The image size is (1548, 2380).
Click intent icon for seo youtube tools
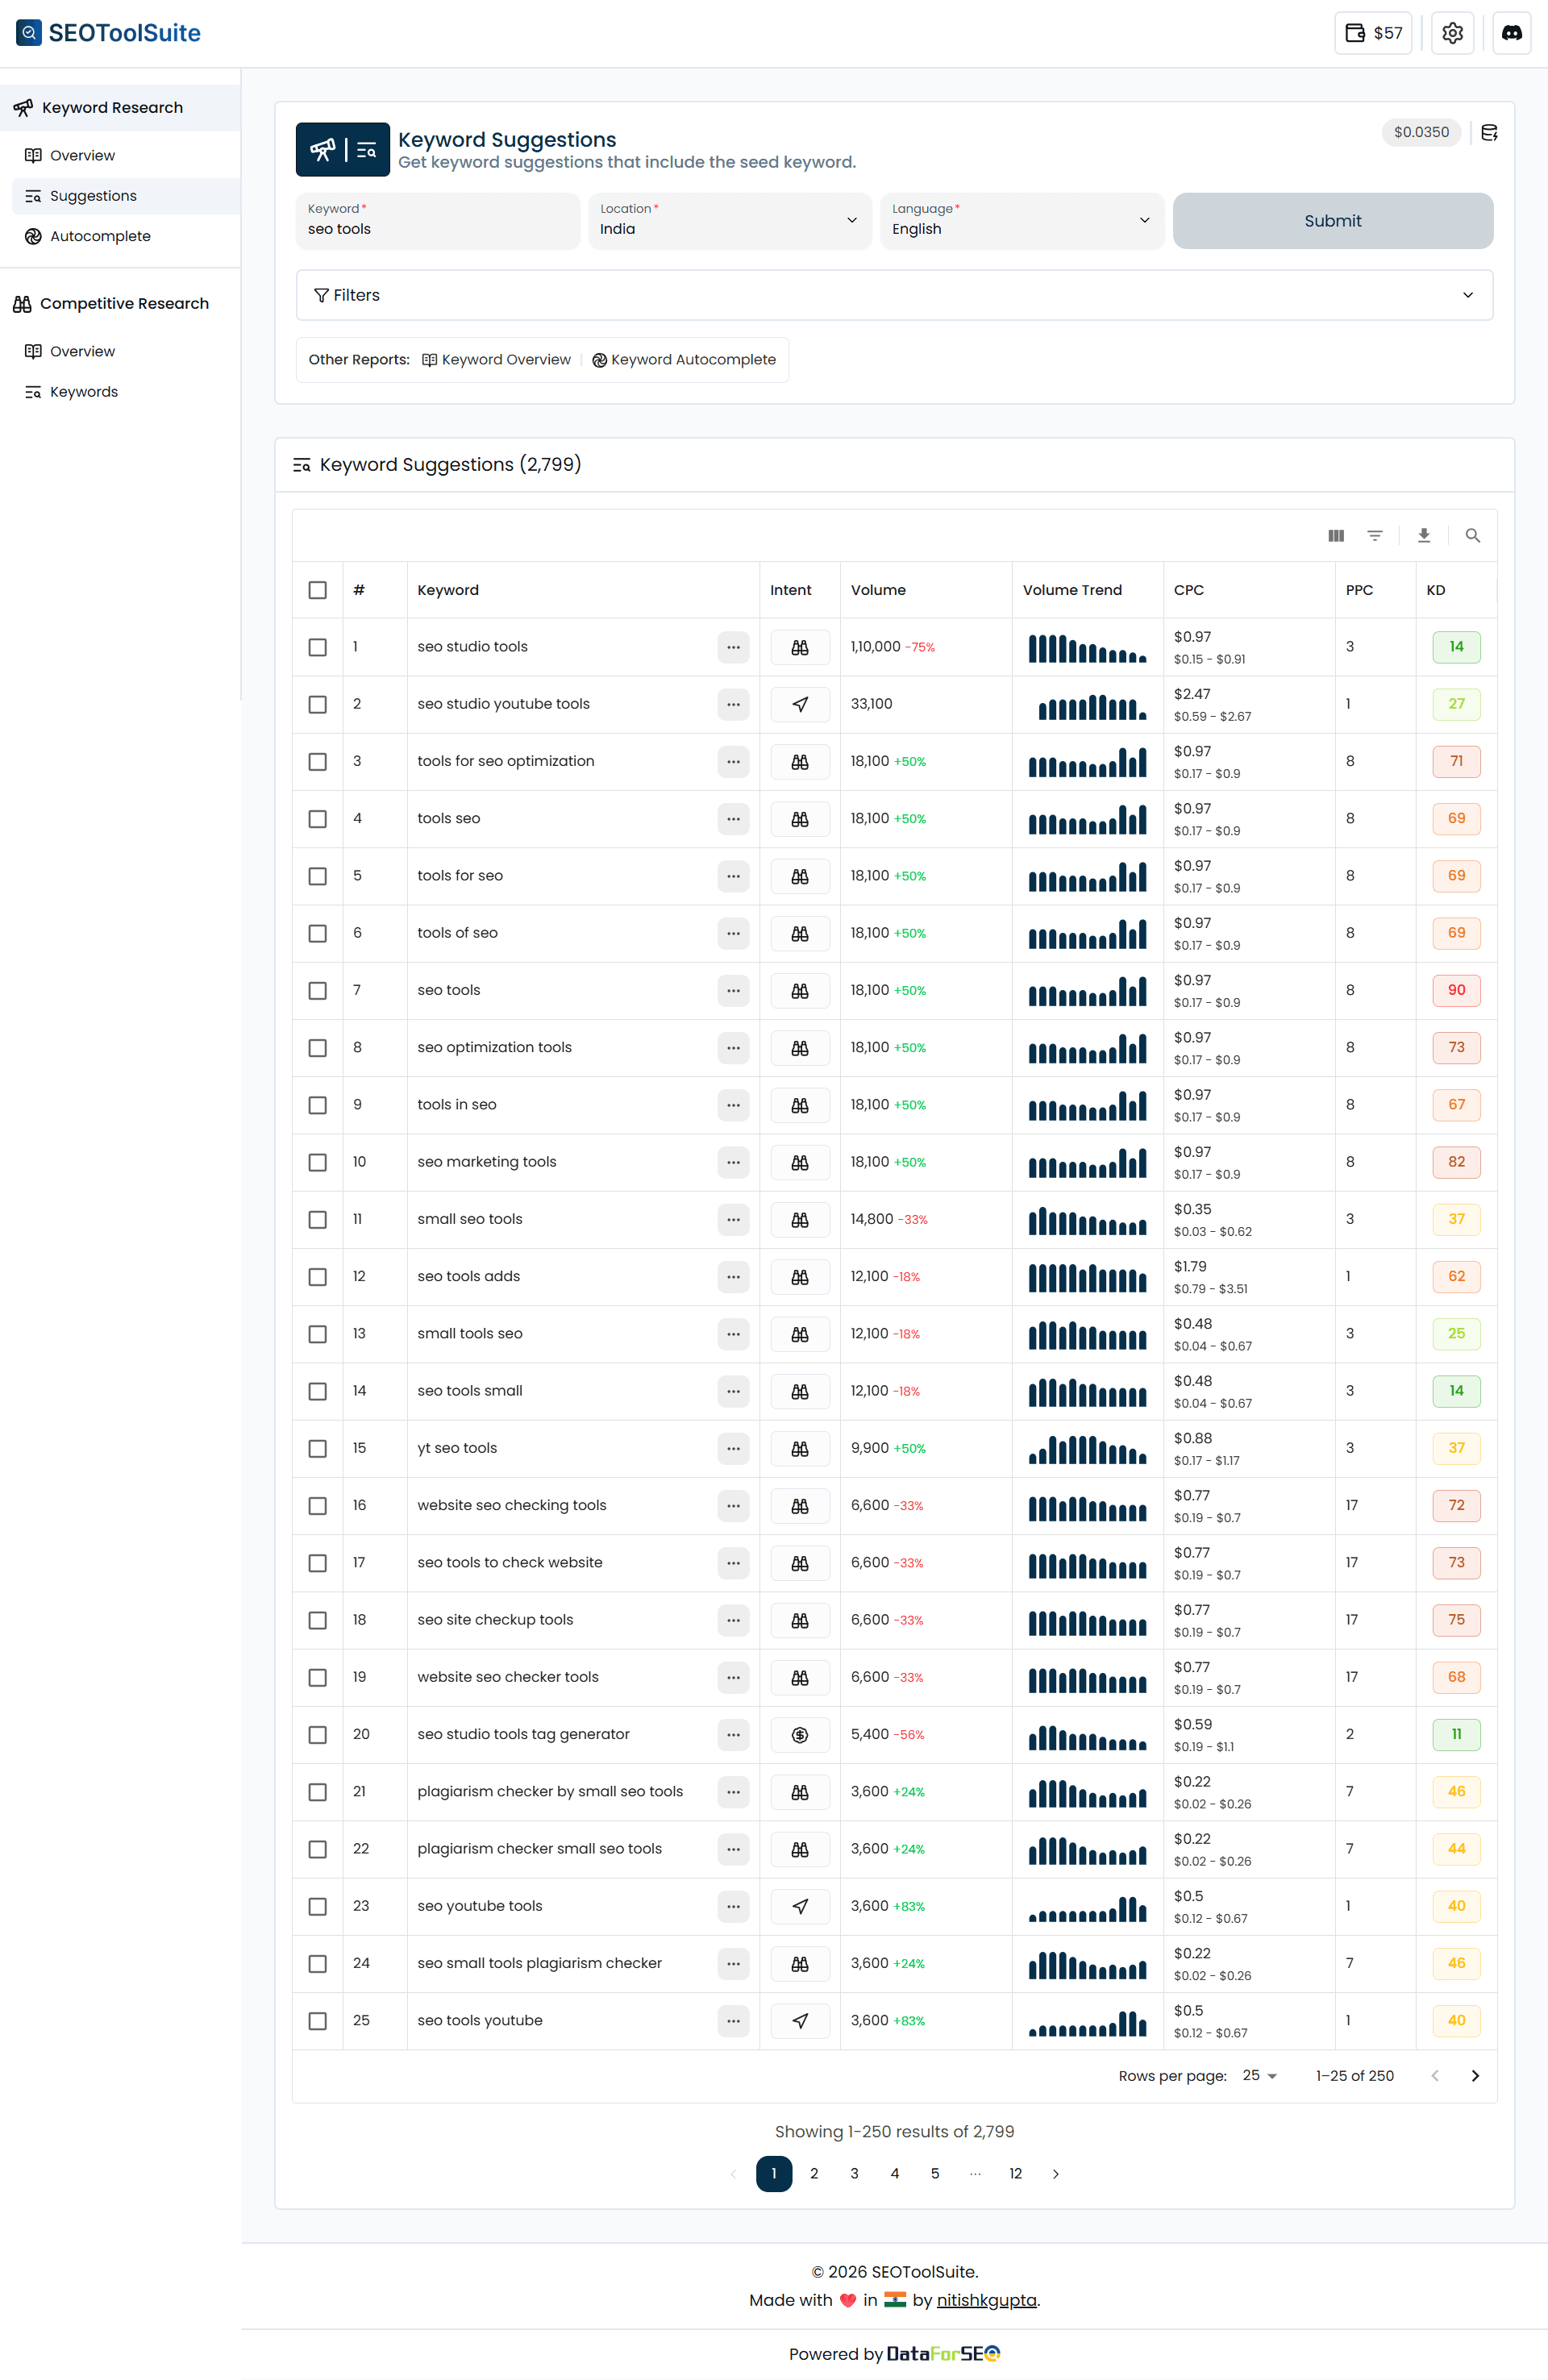coord(800,1906)
